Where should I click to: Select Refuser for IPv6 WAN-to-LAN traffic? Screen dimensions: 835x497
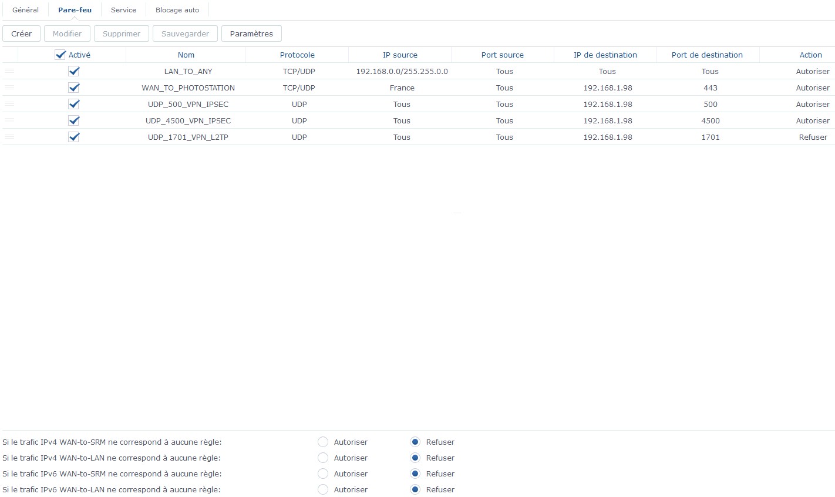click(x=415, y=489)
